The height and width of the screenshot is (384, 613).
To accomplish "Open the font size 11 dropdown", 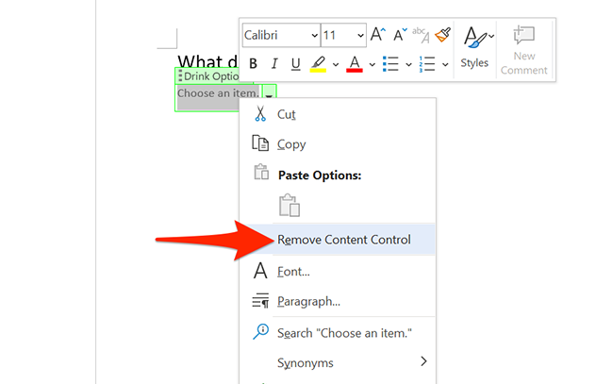I will [343, 35].
